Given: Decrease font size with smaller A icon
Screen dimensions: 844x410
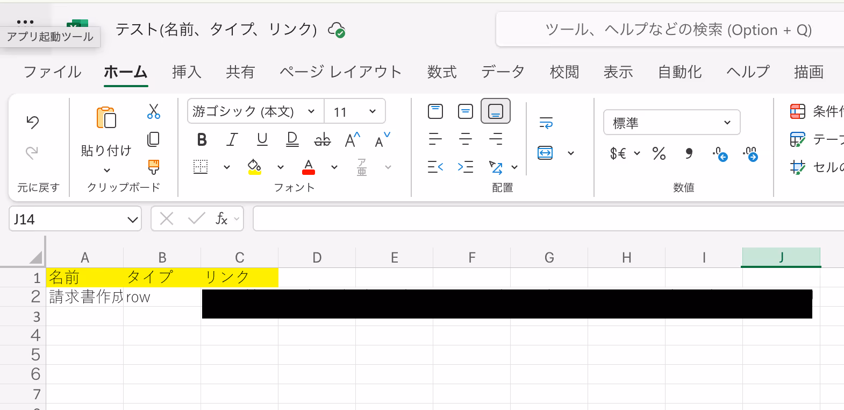Looking at the screenshot, I should tap(383, 140).
